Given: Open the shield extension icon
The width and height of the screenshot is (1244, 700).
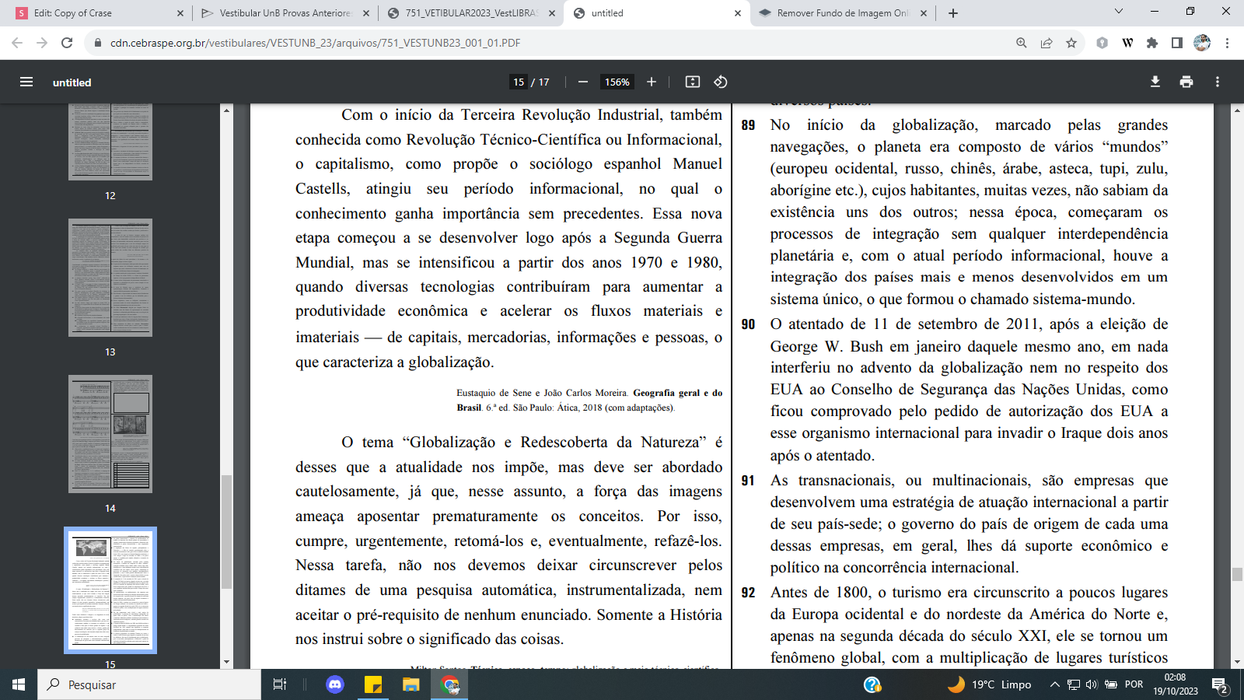Looking at the screenshot, I should pyautogui.click(x=1102, y=43).
